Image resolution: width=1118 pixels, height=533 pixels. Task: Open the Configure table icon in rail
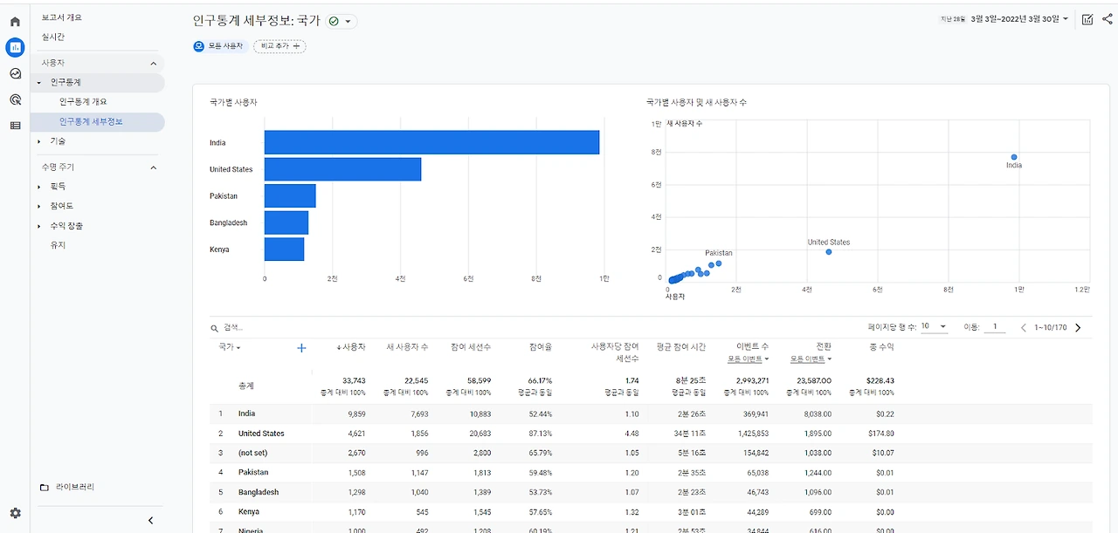tap(15, 126)
